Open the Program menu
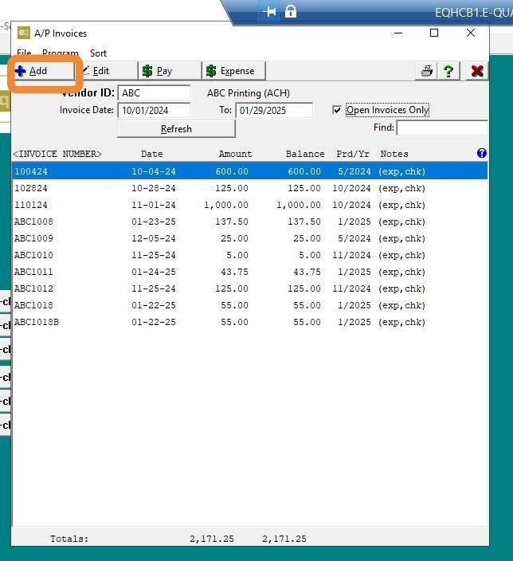Image resolution: width=513 pixels, height=561 pixels. [60, 53]
